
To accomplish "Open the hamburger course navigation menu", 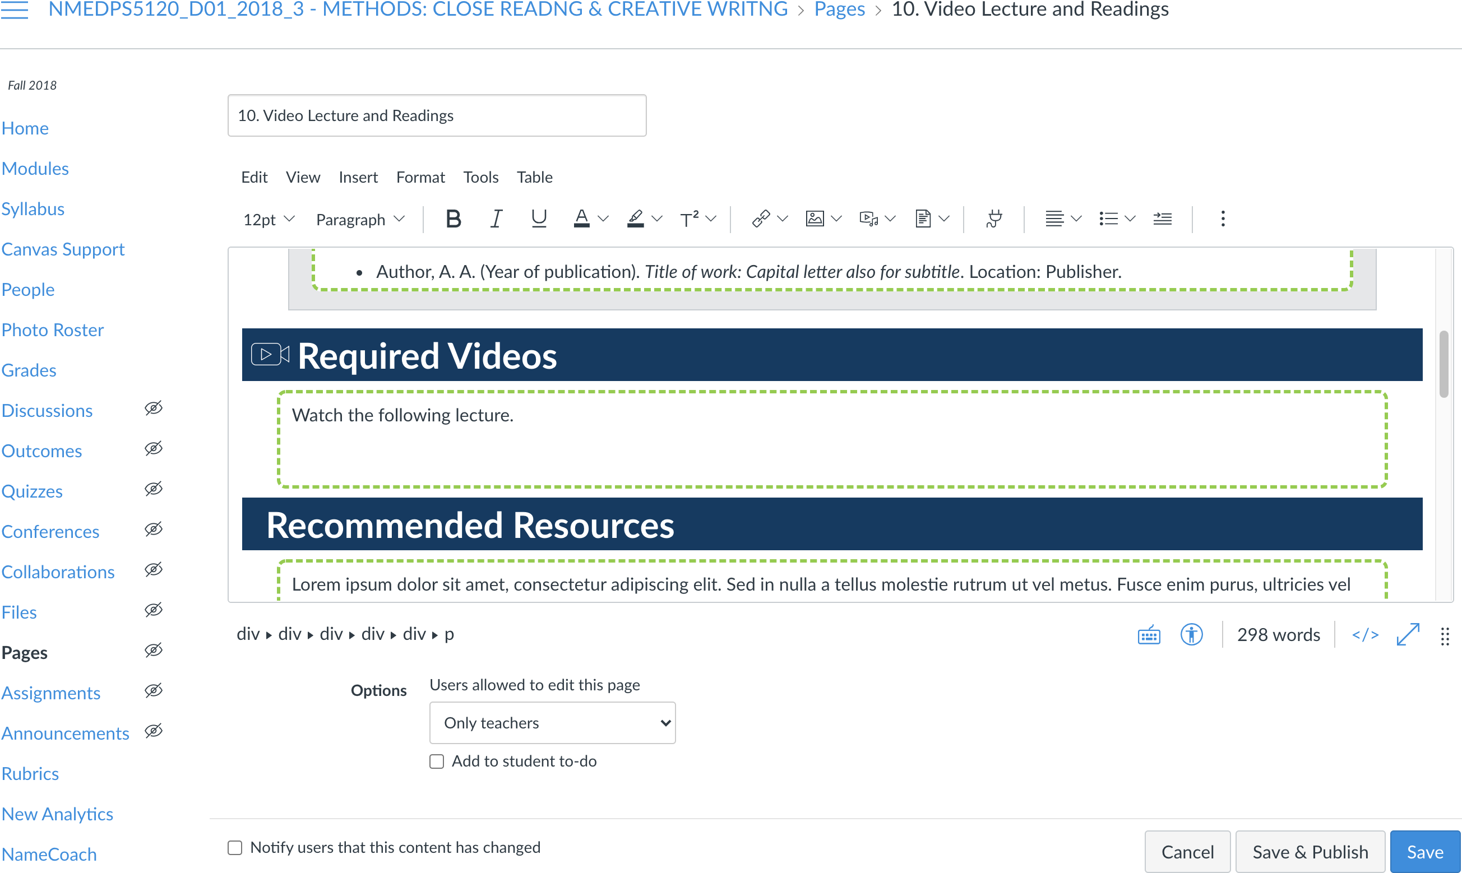I will click(x=14, y=10).
